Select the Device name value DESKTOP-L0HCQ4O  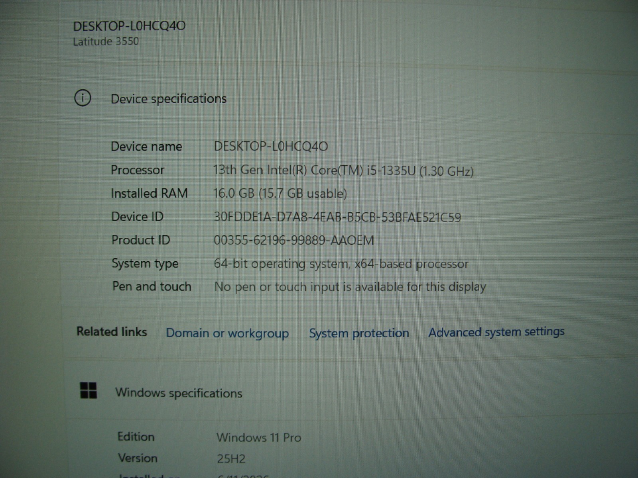[x=271, y=146]
